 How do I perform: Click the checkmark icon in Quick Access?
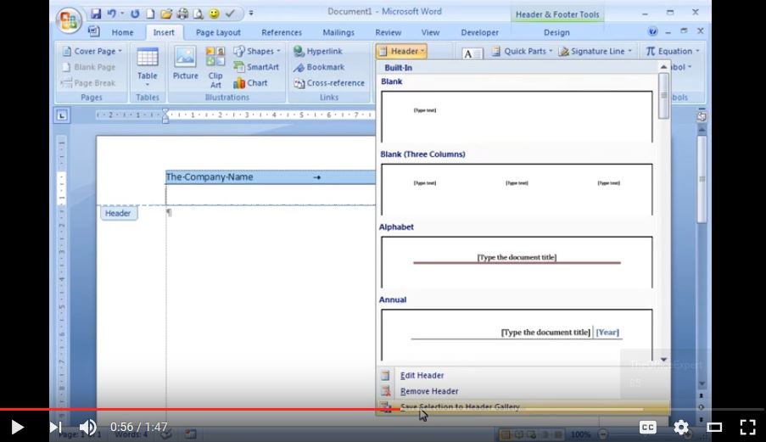pos(230,14)
